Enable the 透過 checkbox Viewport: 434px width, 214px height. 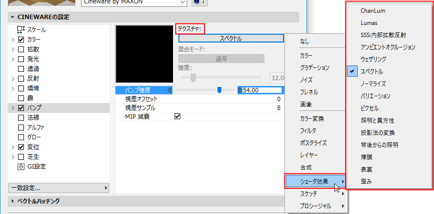click(21, 69)
